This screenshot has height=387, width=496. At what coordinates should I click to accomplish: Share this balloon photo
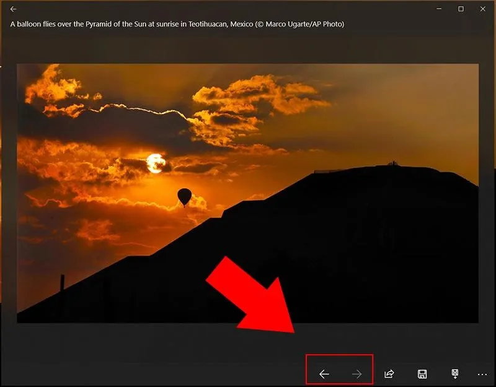tap(387, 374)
